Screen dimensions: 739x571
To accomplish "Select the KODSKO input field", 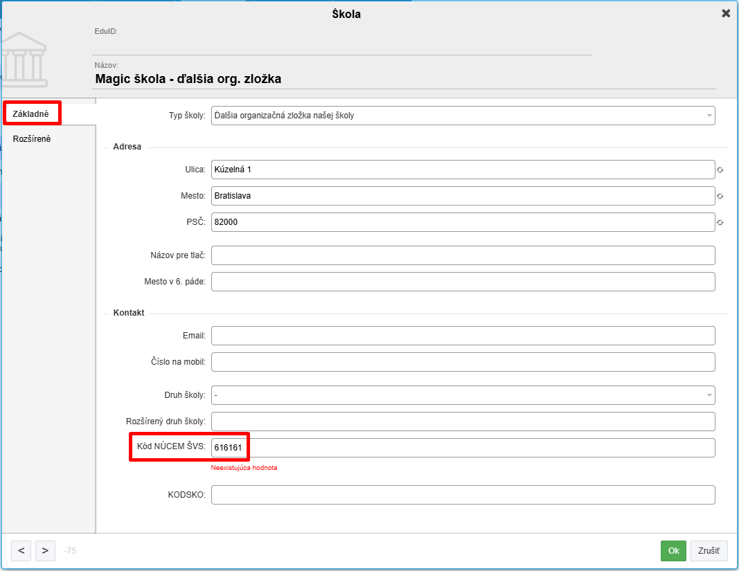I will coord(463,495).
